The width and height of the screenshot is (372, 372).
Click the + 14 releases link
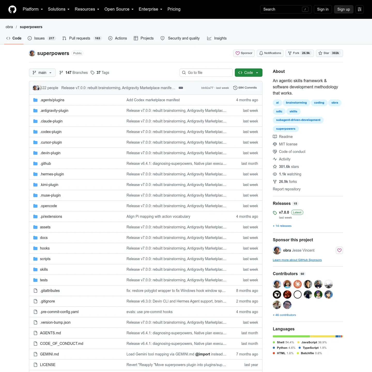click(x=282, y=226)
